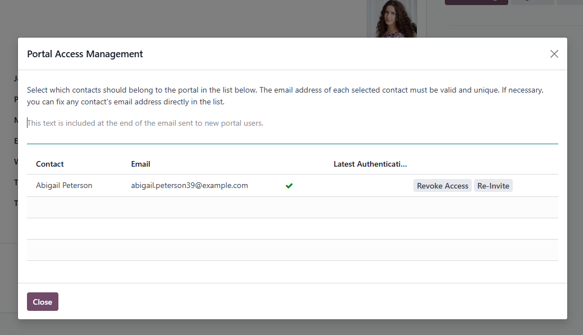583x335 pixels.
Task: Sort by the Contact column header
Action: [x=50, y=164]
